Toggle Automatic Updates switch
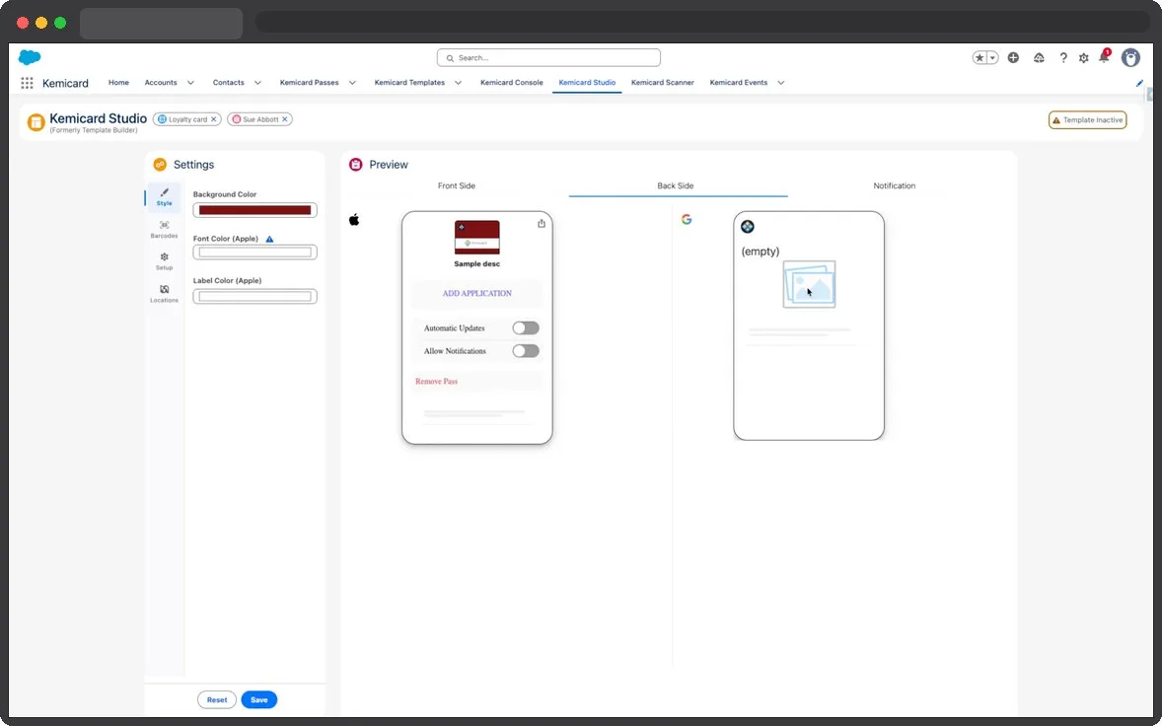 click(526, 328)
